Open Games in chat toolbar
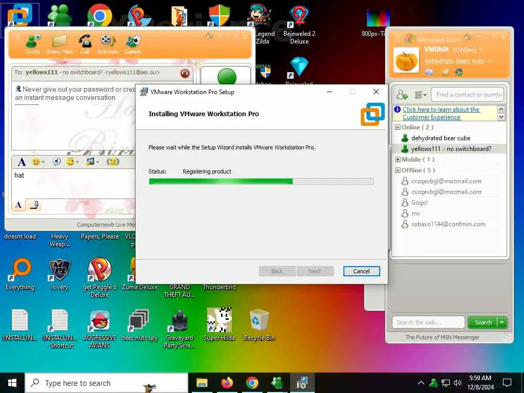524x393 pixels. click(134, 44)
